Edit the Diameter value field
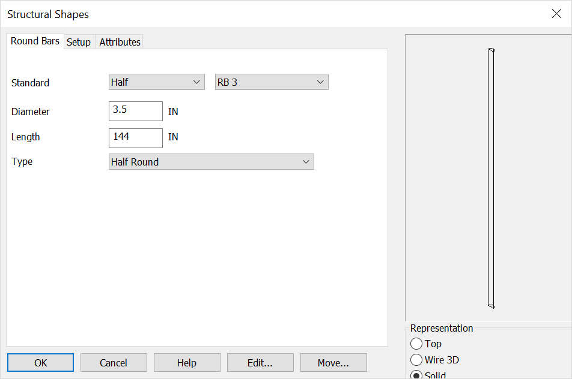Viewport: 572px width, 379px height. (135, 111)
